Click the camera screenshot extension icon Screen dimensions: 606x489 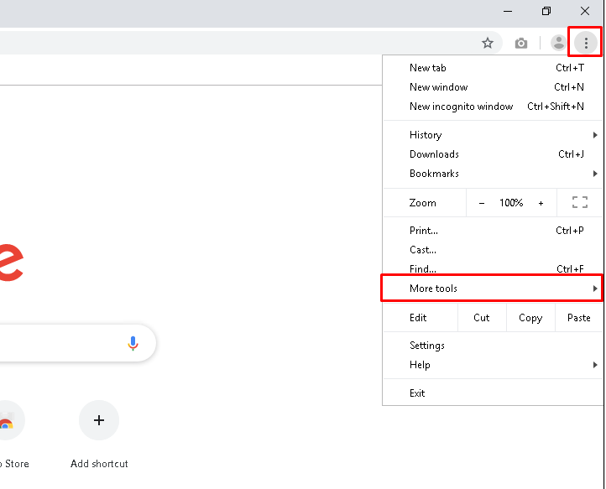(521, 43)
